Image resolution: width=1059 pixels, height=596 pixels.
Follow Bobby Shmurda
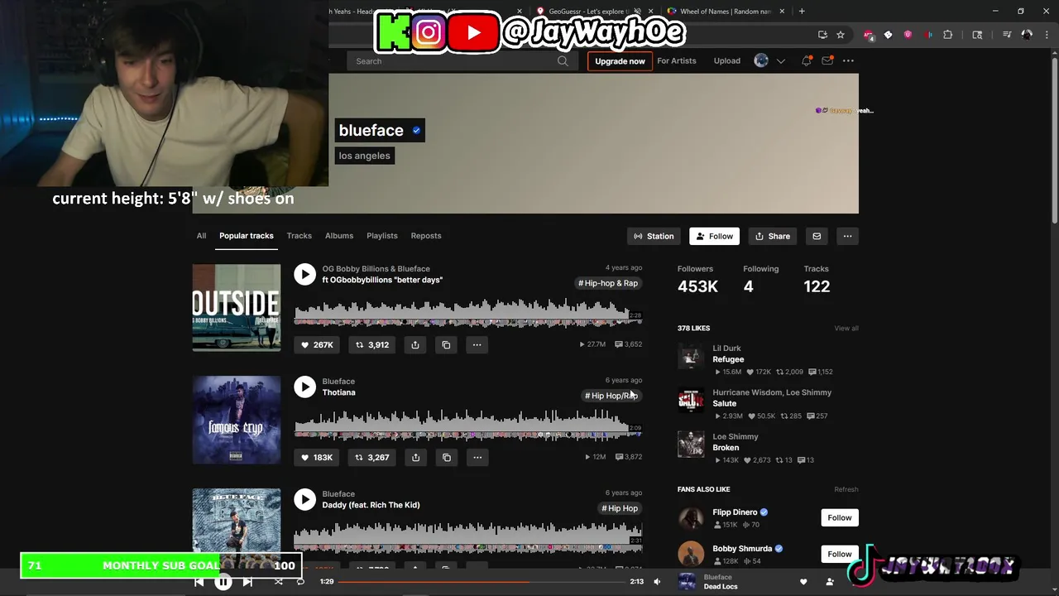click(x=840, y=554)
